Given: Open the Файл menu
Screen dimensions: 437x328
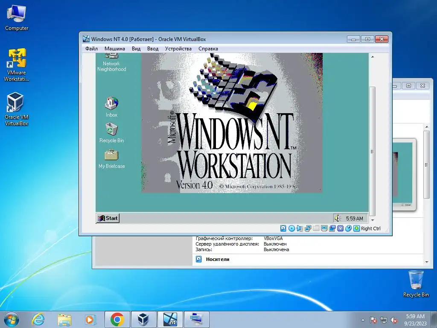Looking at the screenshot, I should pyautogui.click(x=91, y=49).
